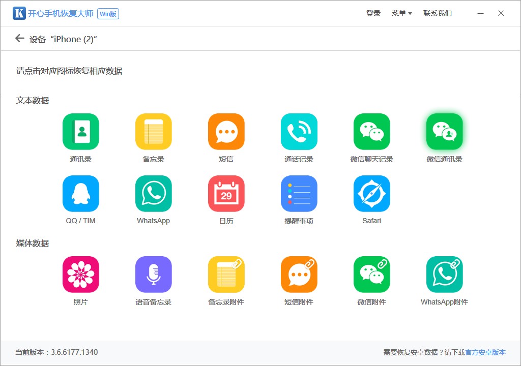Open Safari data recovery
The width and height of the screenshot is (521, 366).
tap(371, 193)
